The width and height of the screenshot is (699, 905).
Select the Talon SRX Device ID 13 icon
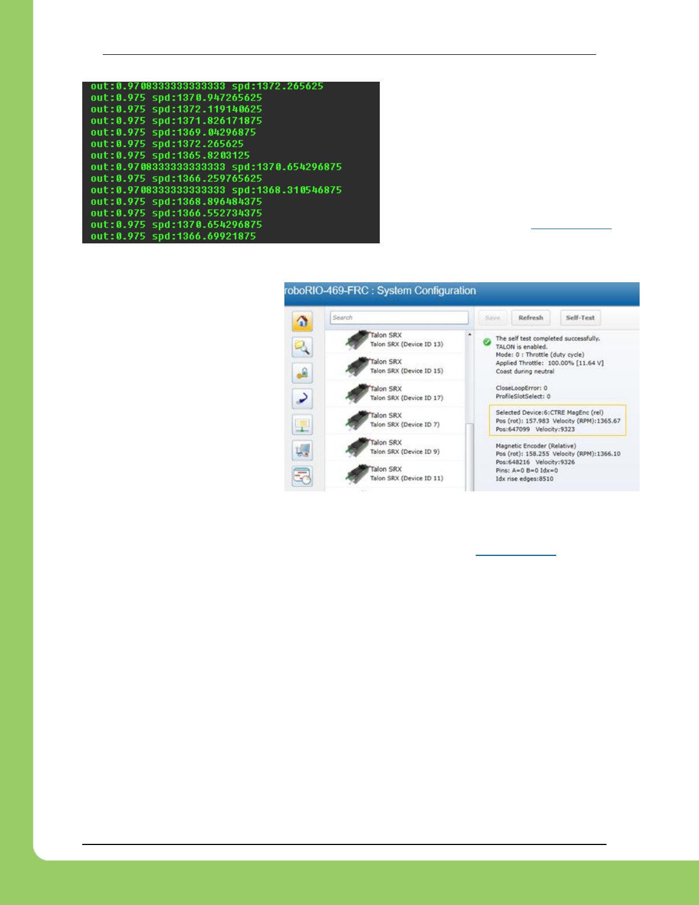[357, 340]
